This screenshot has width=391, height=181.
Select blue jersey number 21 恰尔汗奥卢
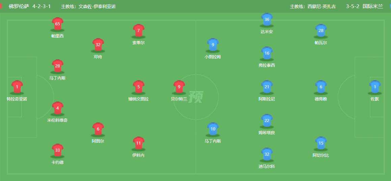[x=267, y=87]
